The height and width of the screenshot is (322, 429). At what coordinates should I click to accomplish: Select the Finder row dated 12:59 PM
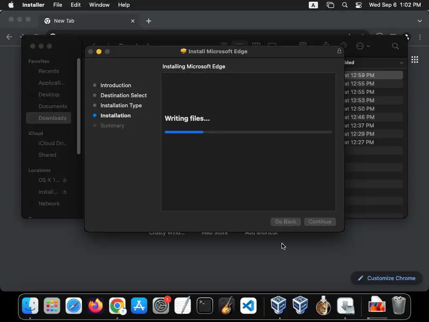[x=373, y=75]
